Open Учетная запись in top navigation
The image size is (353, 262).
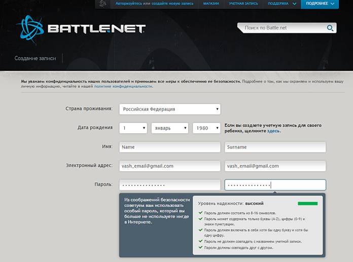243,4
